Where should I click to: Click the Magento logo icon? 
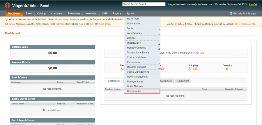coord(8,5)
